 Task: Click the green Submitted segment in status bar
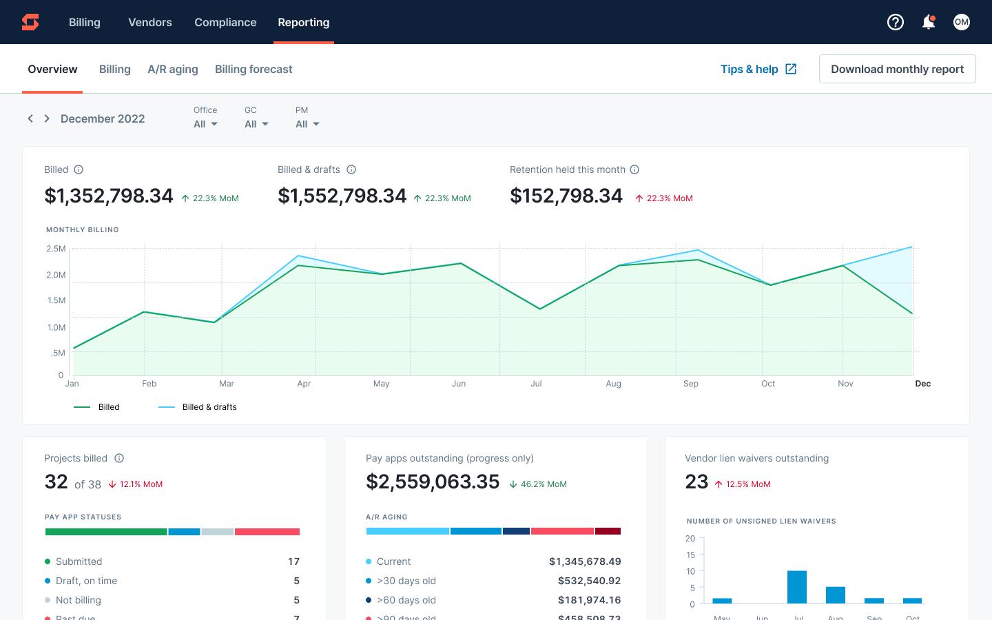[x=106, y=532]
